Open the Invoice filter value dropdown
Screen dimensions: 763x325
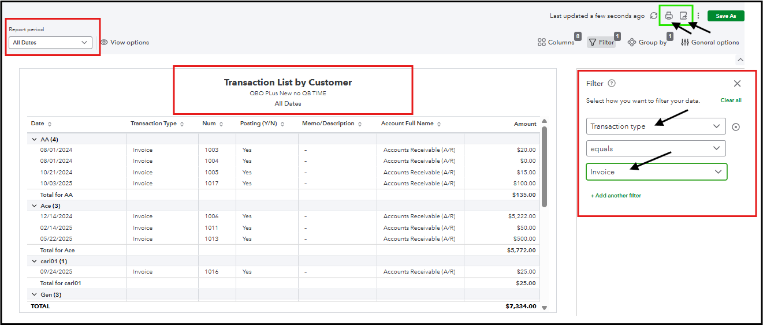(x=656, y=172)
